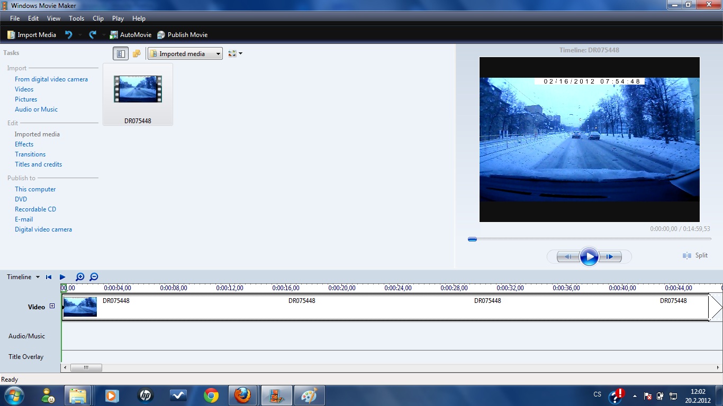
Task: Open the undo history dropdown arrow
Action: coord(80,35)
